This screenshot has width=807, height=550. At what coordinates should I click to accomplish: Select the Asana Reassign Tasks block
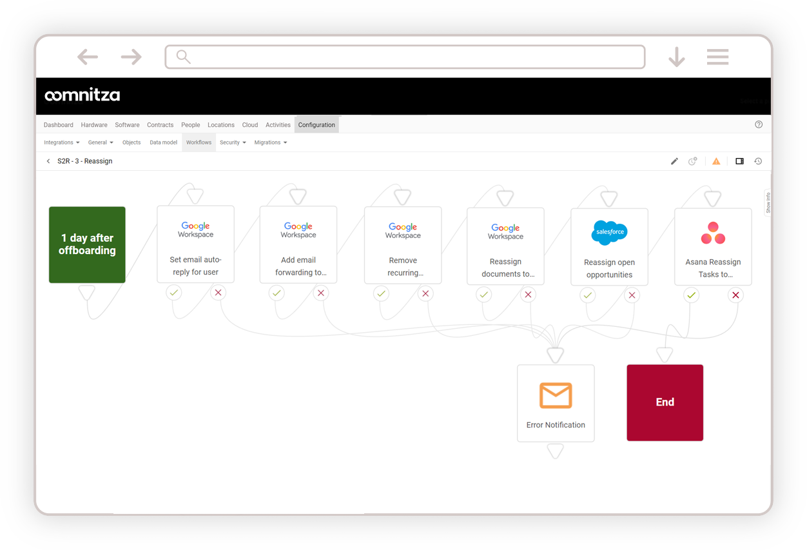click(x=713, y=247)
